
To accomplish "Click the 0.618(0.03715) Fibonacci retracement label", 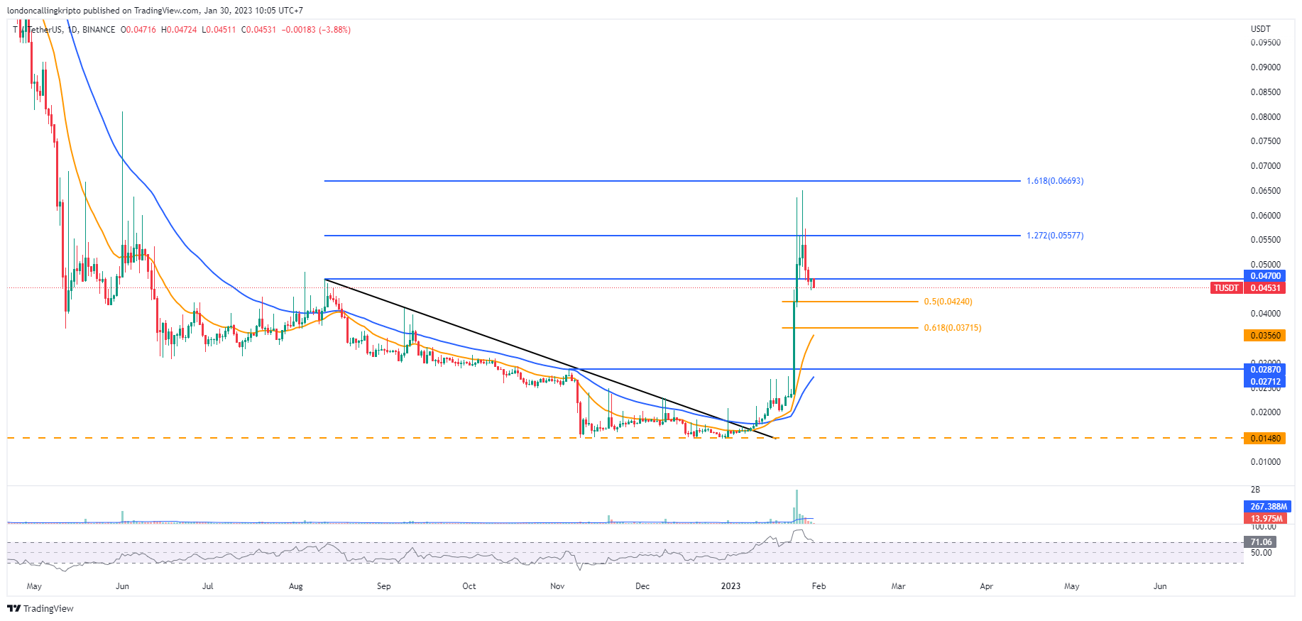I will (952, 328).
